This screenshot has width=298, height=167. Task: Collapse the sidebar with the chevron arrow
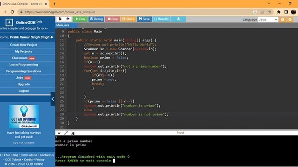pos(53,99)
